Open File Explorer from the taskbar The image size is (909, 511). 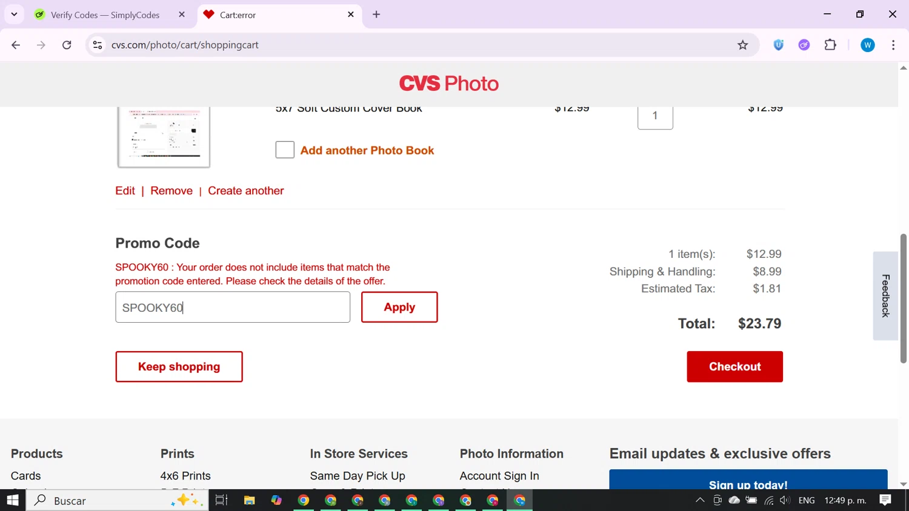[249, 500]
